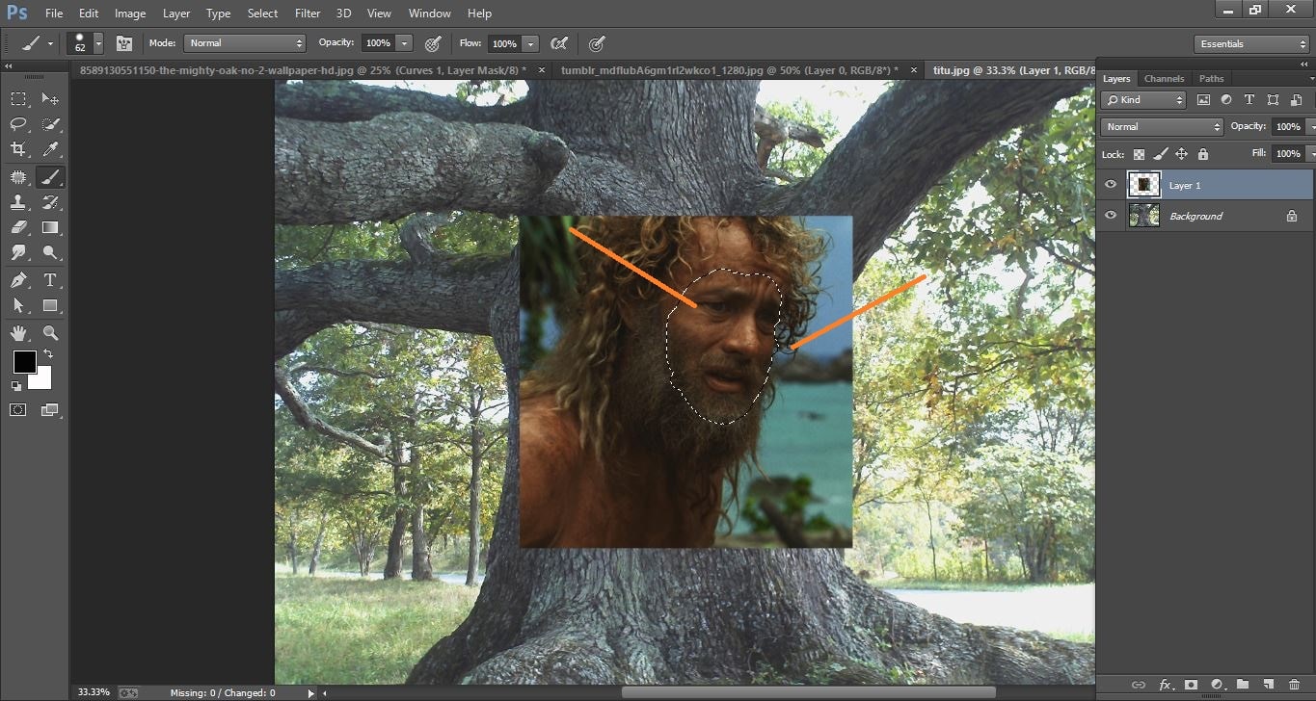
Task: Switch to the Channels tab
Action: point(1164,78)
